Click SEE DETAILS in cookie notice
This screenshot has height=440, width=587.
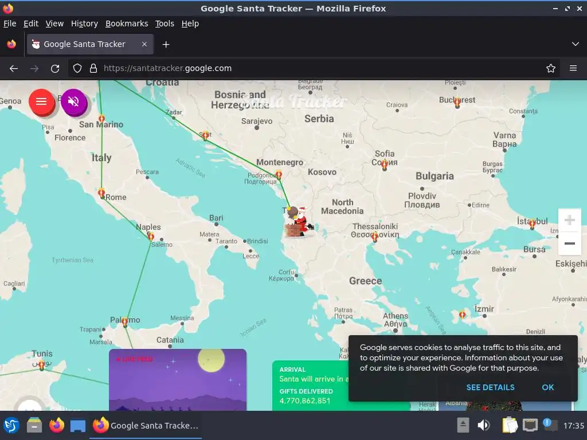pyautogui.click(x=490, y=387)
